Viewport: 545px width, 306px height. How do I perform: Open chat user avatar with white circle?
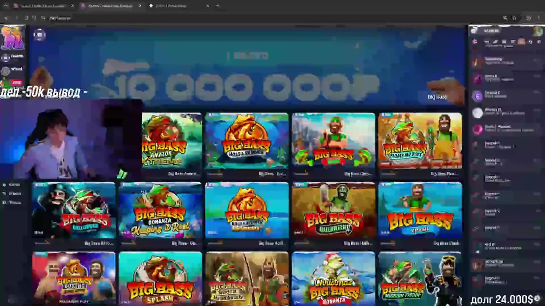click(477, 113)
